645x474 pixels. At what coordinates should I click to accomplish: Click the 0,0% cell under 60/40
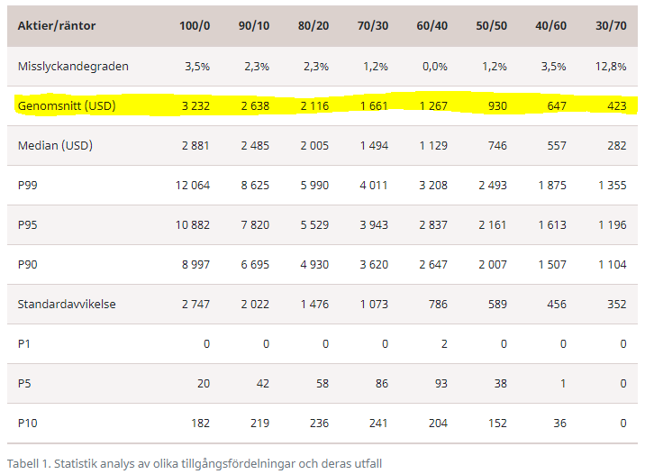pos(433,66)
